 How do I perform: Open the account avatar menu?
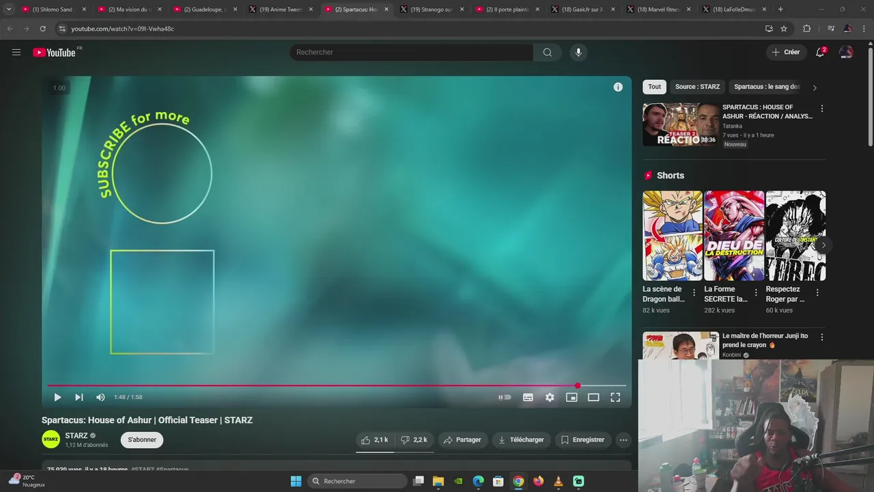[846, 52]
